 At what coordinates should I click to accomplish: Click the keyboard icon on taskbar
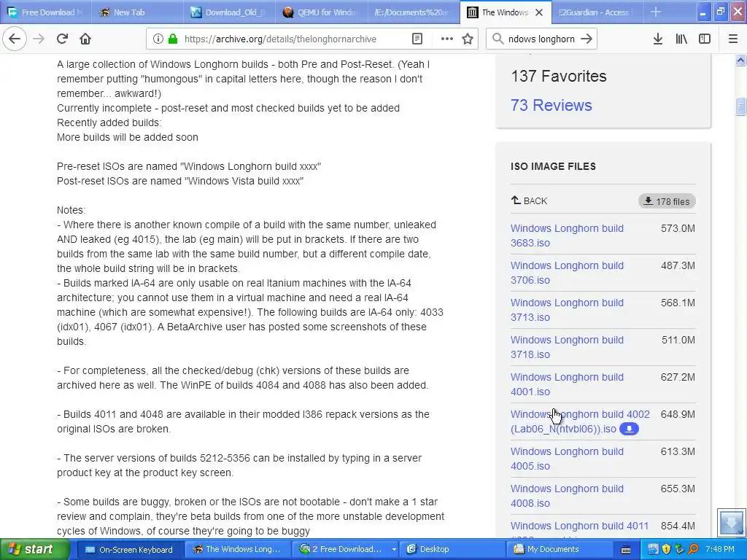coord(626,550)
